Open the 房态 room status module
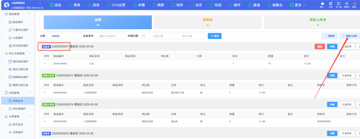Screen dimensions: 360x139 pyautogui.click(x=55, y=5)
